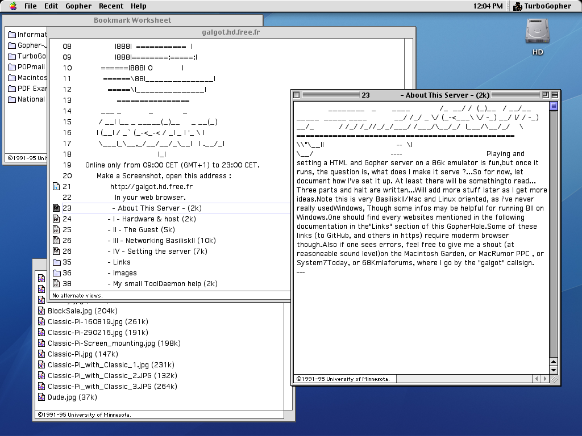Click scroll thumb in About This Server window
Viewport: 582px width, 436px height.
(554, 106)
